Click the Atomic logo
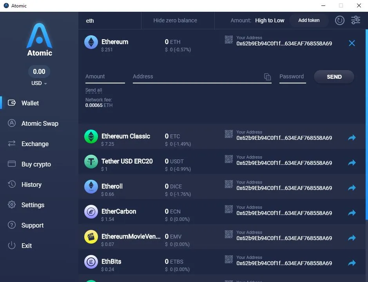The width and height of the screenshot is (368, 282). point(40,40)
